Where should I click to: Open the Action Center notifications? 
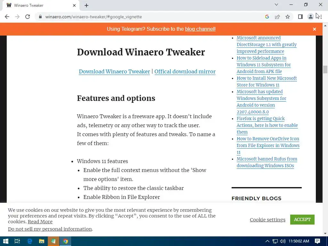point(317,241)
